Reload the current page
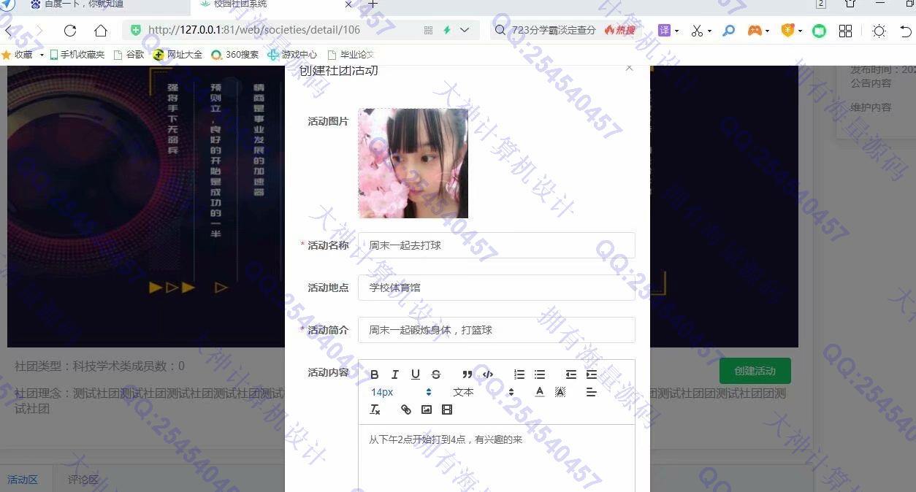916x492 pixels. click(70, 31)
